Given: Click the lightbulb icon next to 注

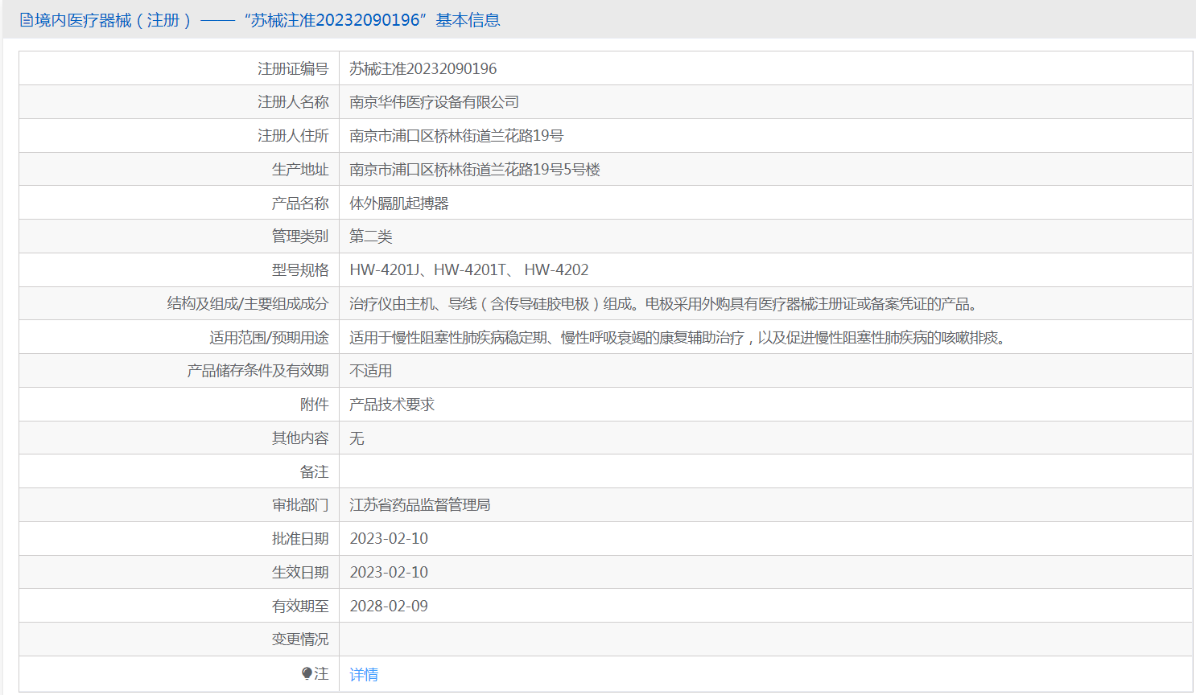Looking at the screenshot, I should pos(307,673).
